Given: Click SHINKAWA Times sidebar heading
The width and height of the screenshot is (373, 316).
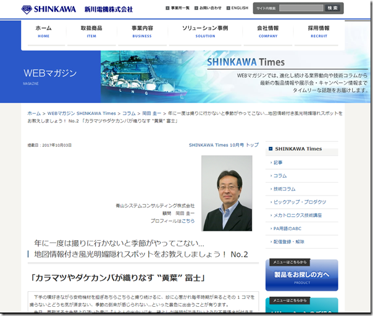Looking at the screenshot, I should [x=298, y=149].
